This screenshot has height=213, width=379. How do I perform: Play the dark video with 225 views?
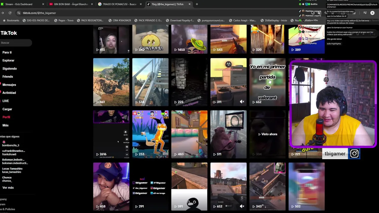pos(189,82)
